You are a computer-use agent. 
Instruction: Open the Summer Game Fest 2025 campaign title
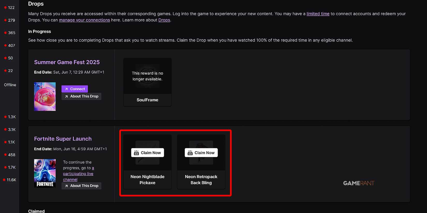67,62
